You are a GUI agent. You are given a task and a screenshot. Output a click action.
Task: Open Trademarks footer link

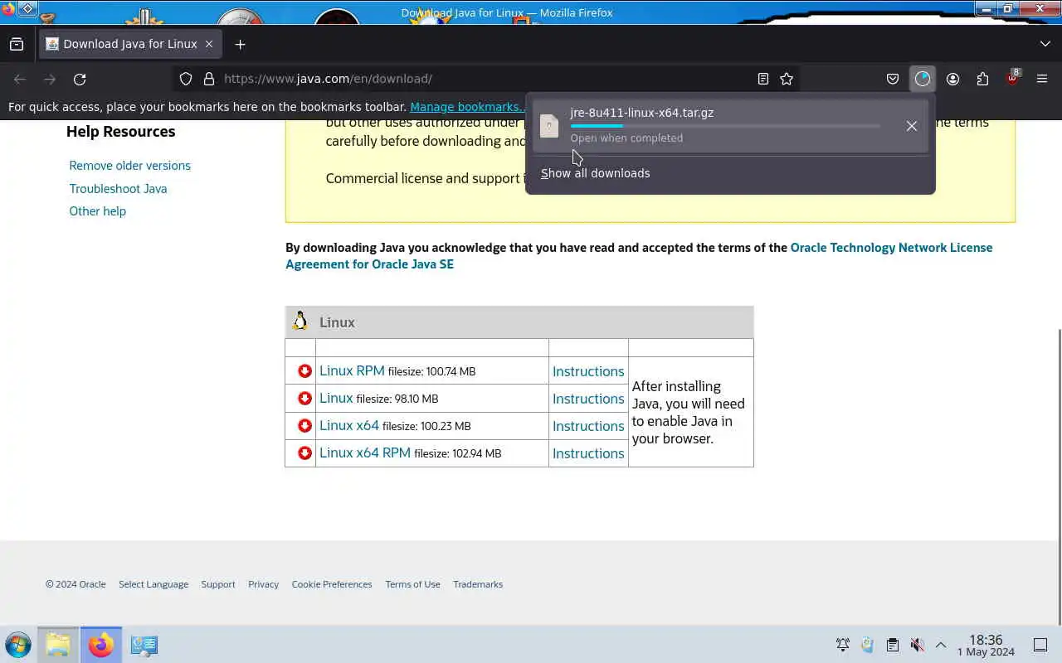pyautogui.click(x=478, y=584)
